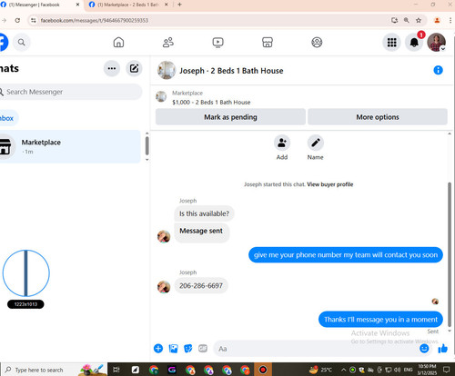The image size is (455, 376).
Task: Click the red record taskbar icon
Action: click(x=263, y=370)
